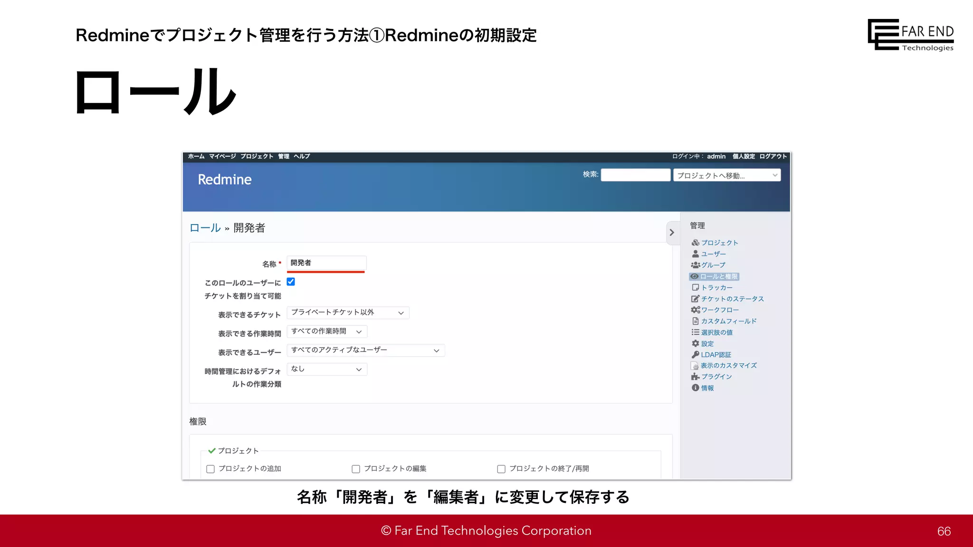Image resolution: width=973 pixels, height=547 pixels.
Task: Open トラッカー sidebar link
Action: pyautogui.click(x=717, y=288)
